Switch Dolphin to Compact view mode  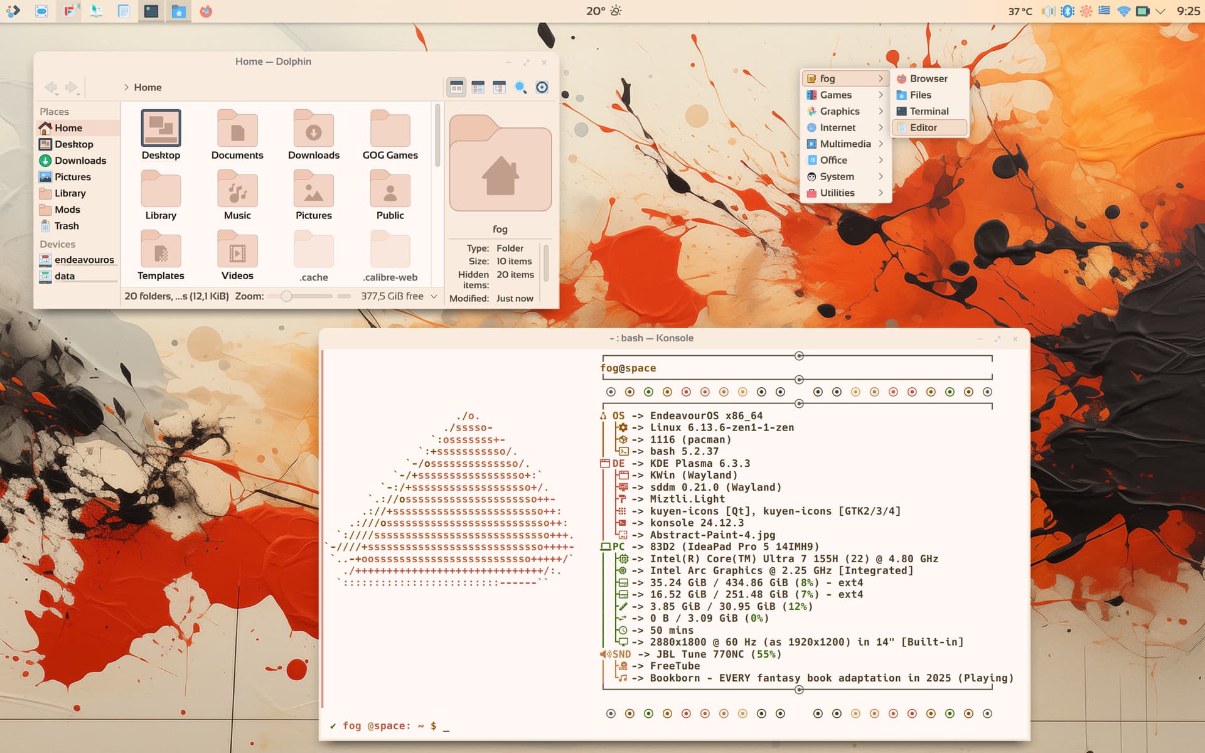(478, 87)
